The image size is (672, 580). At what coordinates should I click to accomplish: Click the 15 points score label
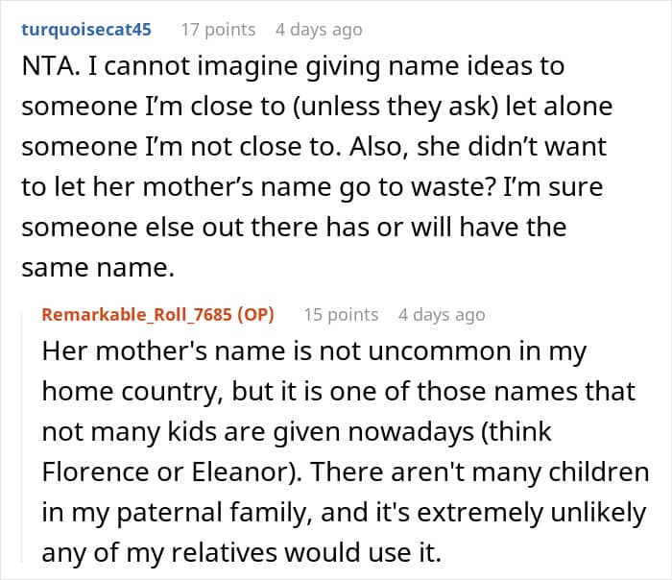[341, 315]
